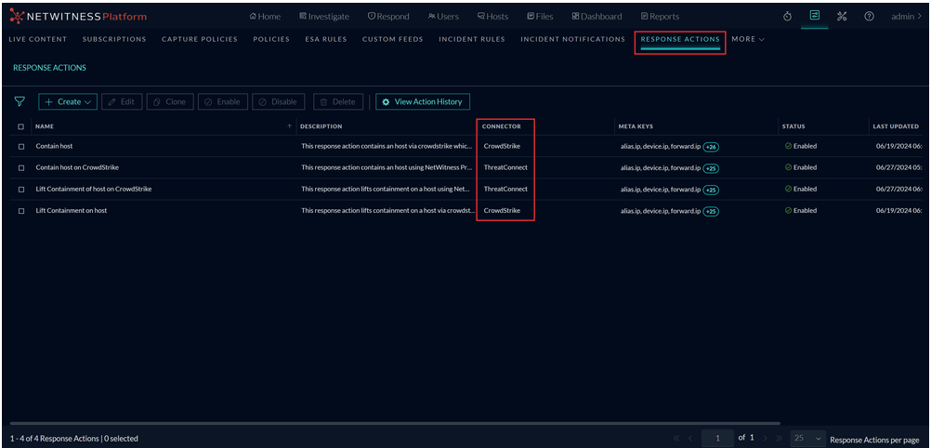Go to previous page arrow

click(690, 438)
